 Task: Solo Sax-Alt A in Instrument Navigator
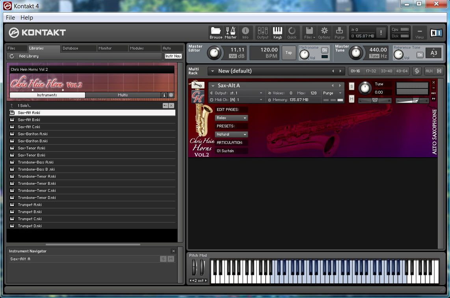click(x=163, y=259)
